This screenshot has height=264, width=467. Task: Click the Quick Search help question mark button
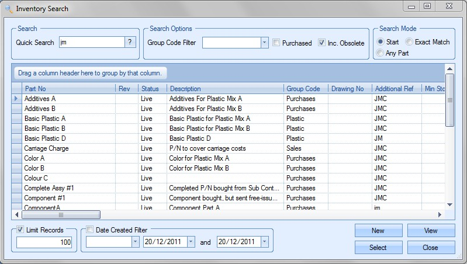(x=131, y=42)
